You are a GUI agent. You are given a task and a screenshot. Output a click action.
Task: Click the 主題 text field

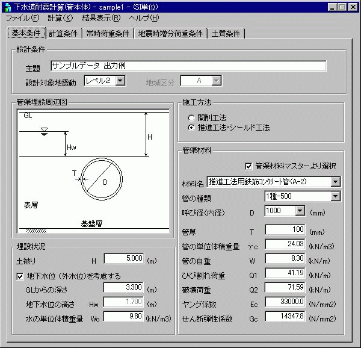tap(188, 66)
